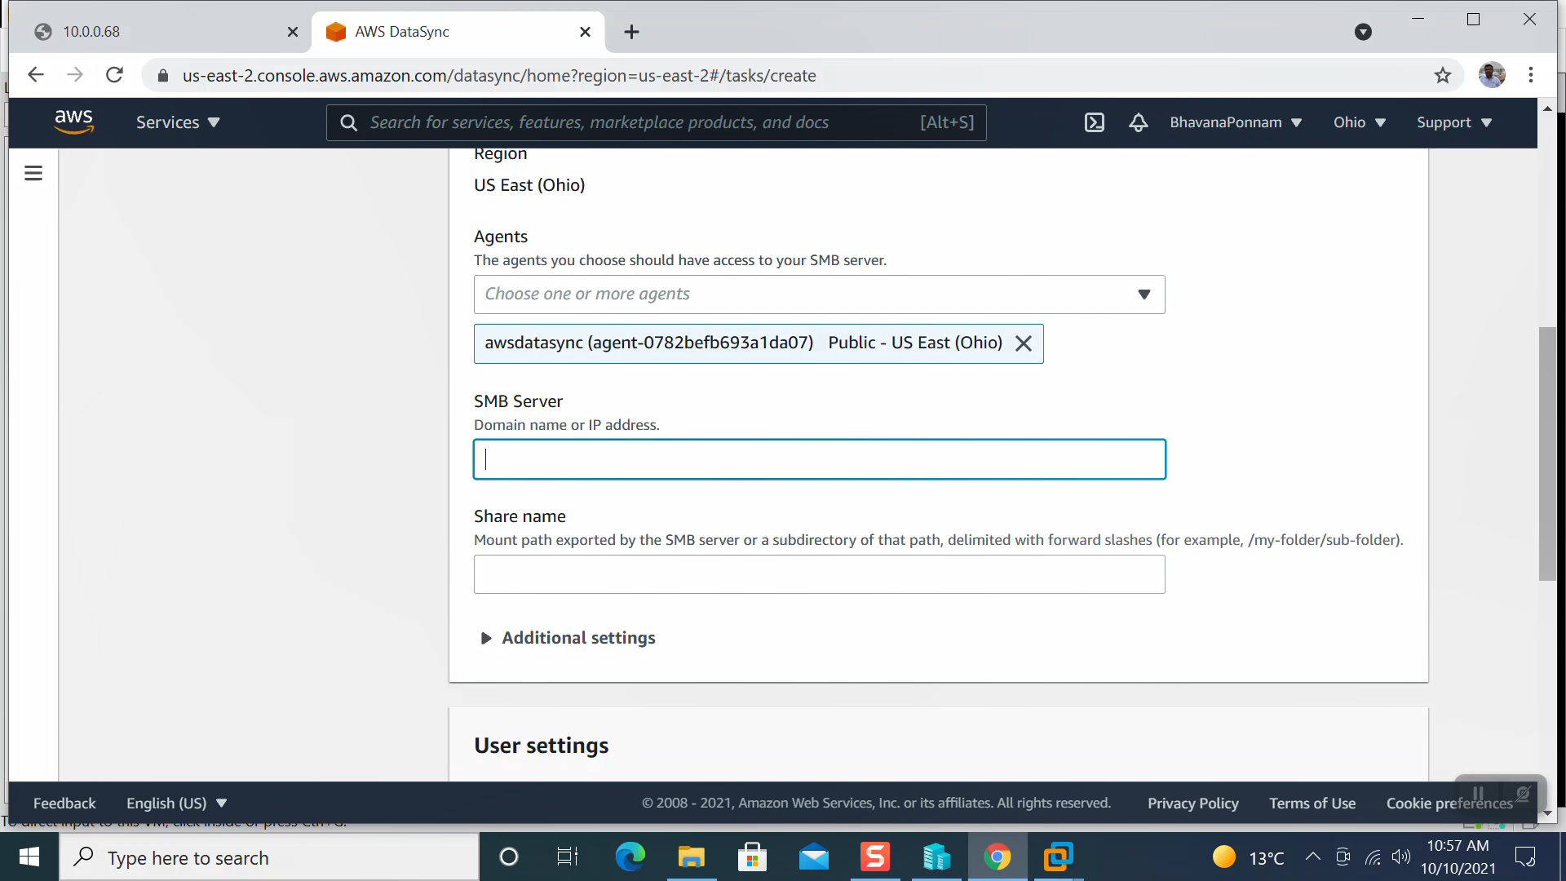Click inside the SMB Server input field

819,459
